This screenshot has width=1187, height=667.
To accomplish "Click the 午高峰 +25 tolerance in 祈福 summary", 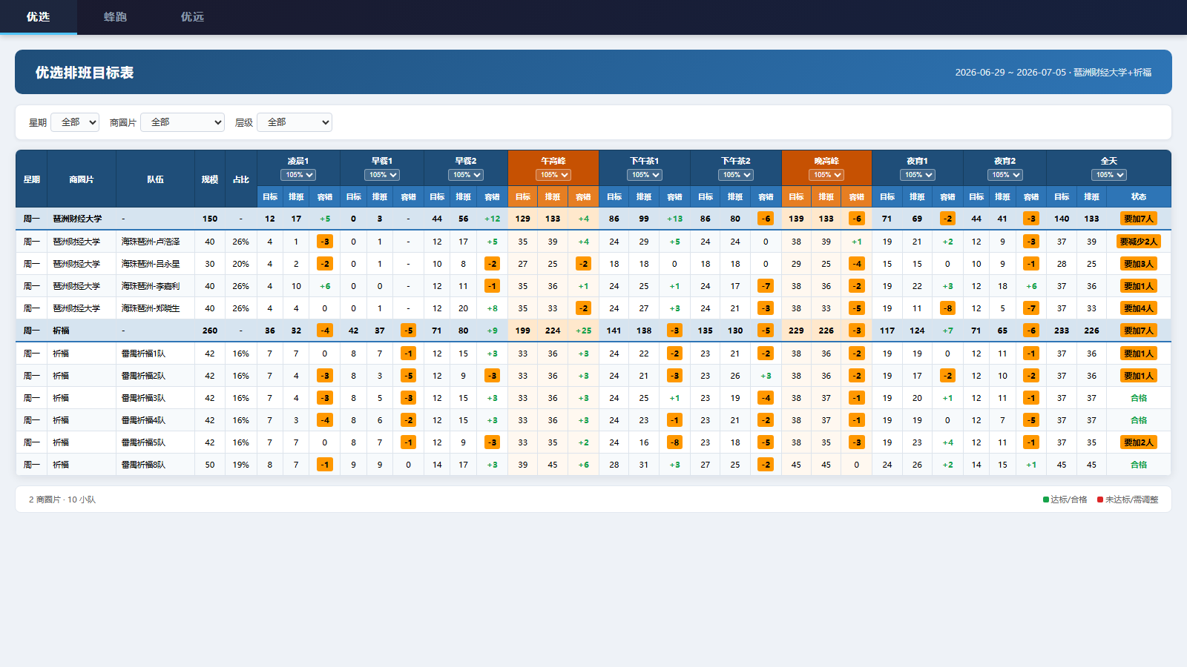I will (584, 331).
